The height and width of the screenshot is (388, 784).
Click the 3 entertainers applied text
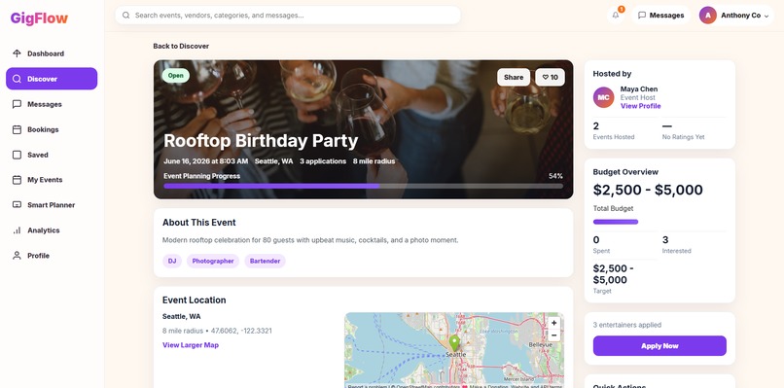tap(627, 325)
